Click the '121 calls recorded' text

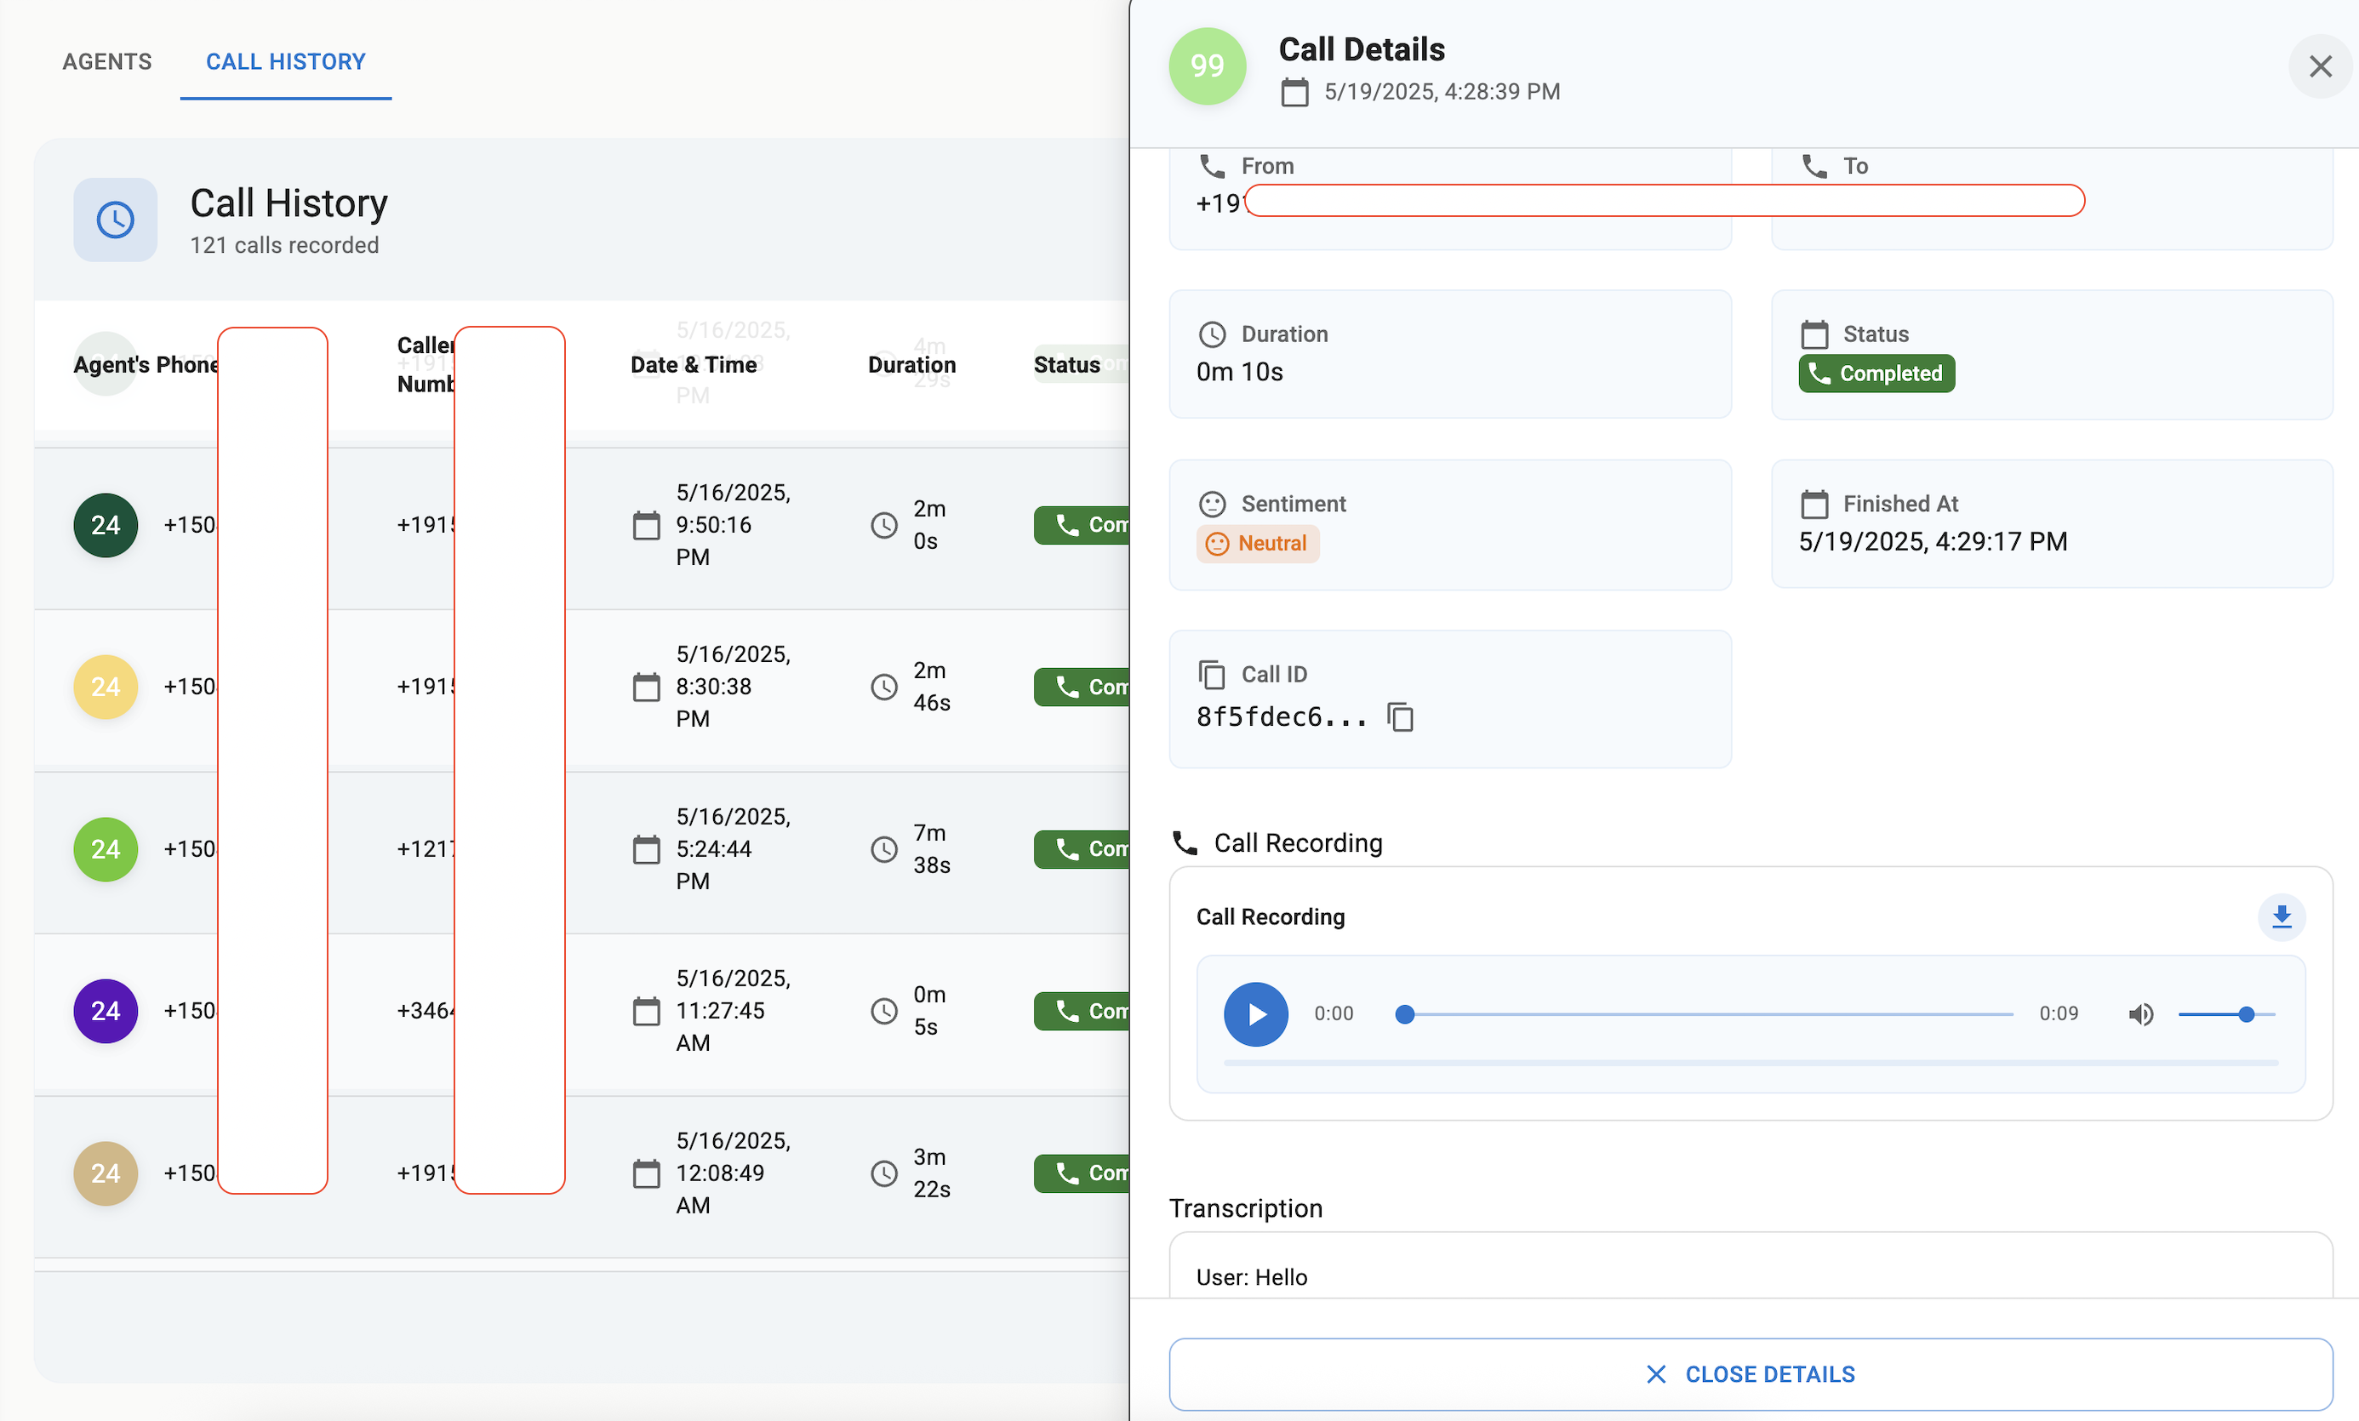(x=284, y=245)
